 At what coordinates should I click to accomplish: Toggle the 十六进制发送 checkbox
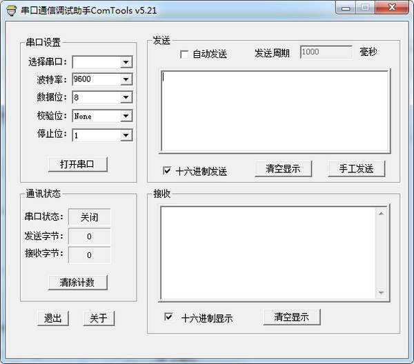click(x=167, y=171)
